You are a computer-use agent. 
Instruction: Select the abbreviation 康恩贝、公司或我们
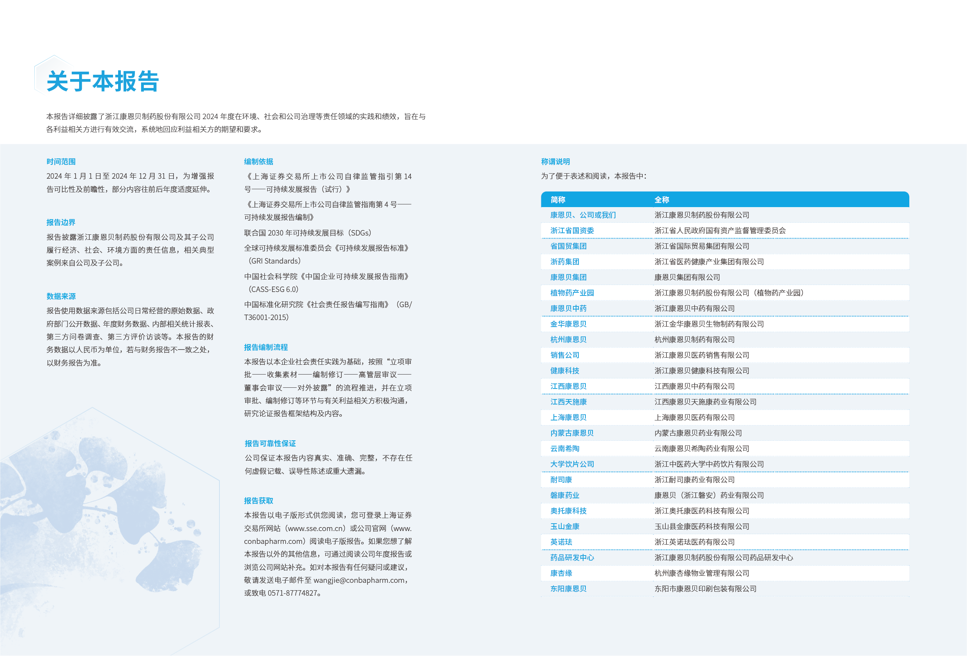583,215
